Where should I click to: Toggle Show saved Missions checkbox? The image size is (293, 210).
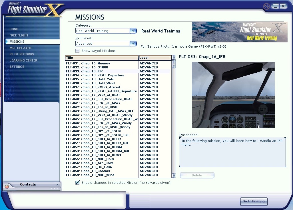77,51
